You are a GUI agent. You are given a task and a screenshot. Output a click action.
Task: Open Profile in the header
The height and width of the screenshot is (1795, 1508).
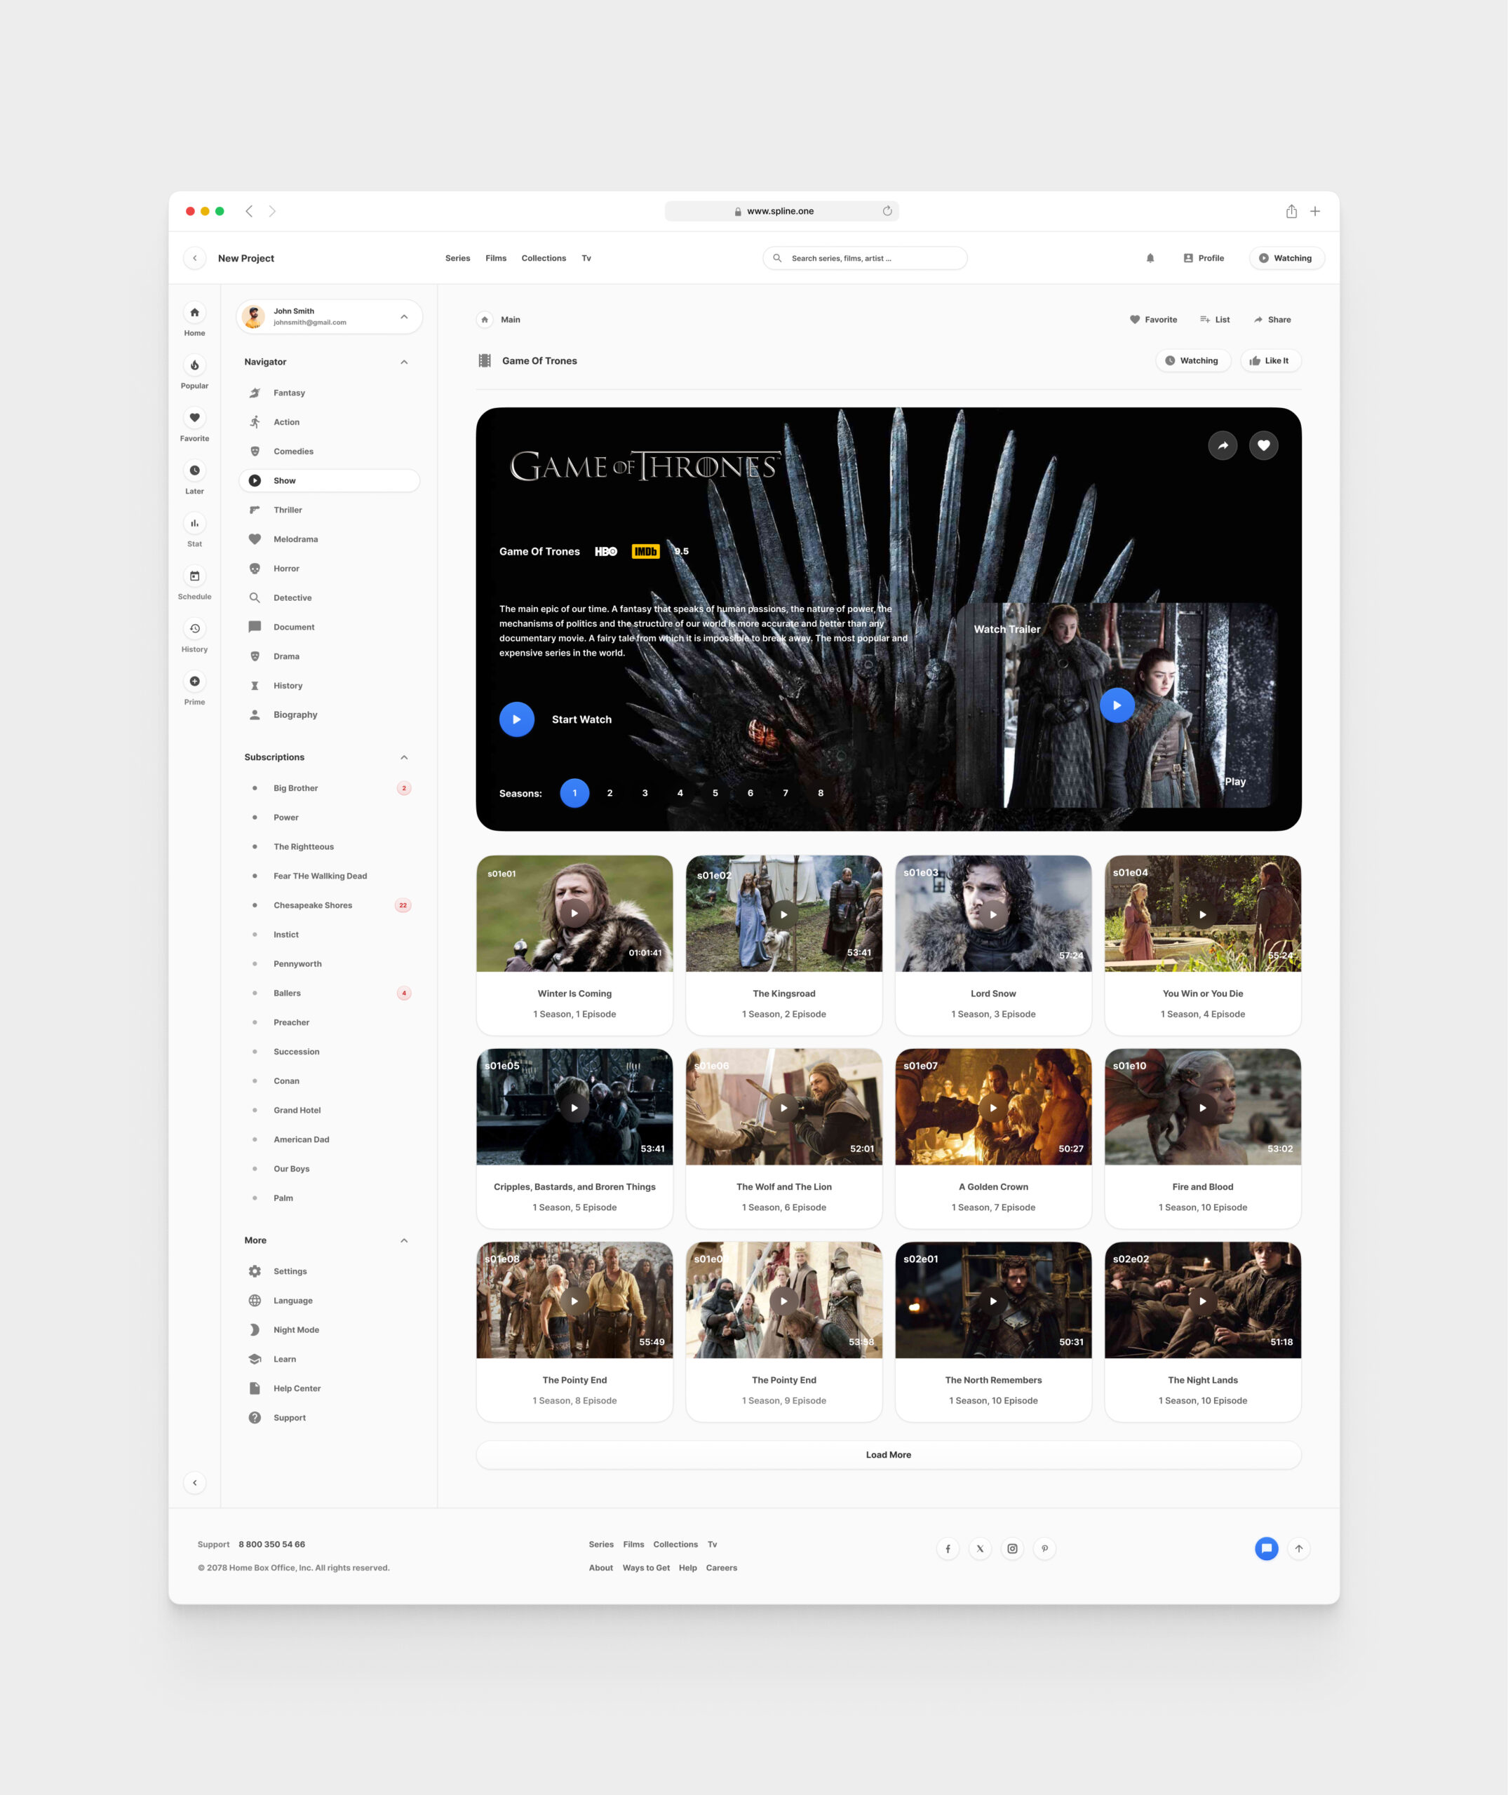click(x=1204, y=258)
